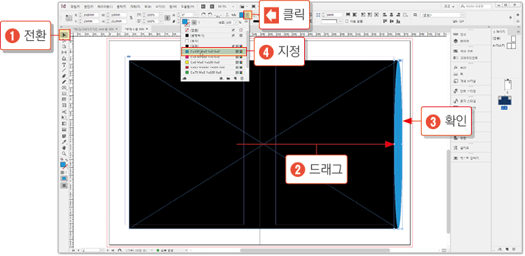525x256 pixels.
Task: Select the Free Transform tool
Action: (64, 117)
